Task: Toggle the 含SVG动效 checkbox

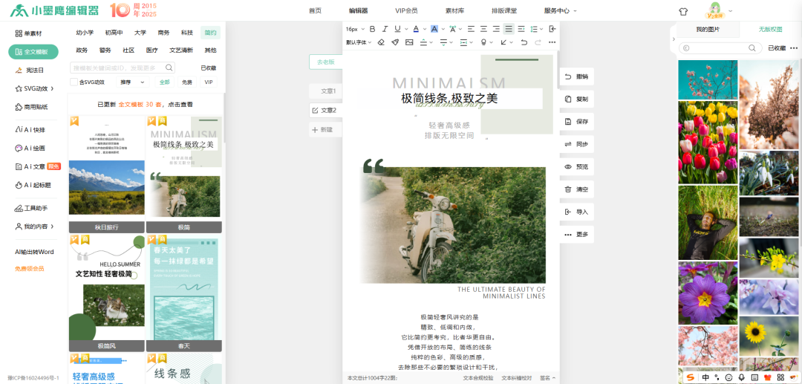Action: [x=74, y=82]
